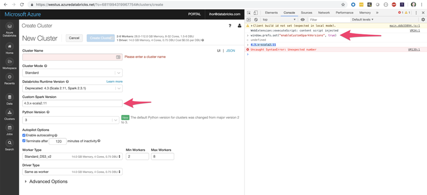Image resolution: width=427 pixels, height=195 pixels.
Task: Expand Advanced Options section
Action: (45, 181)
